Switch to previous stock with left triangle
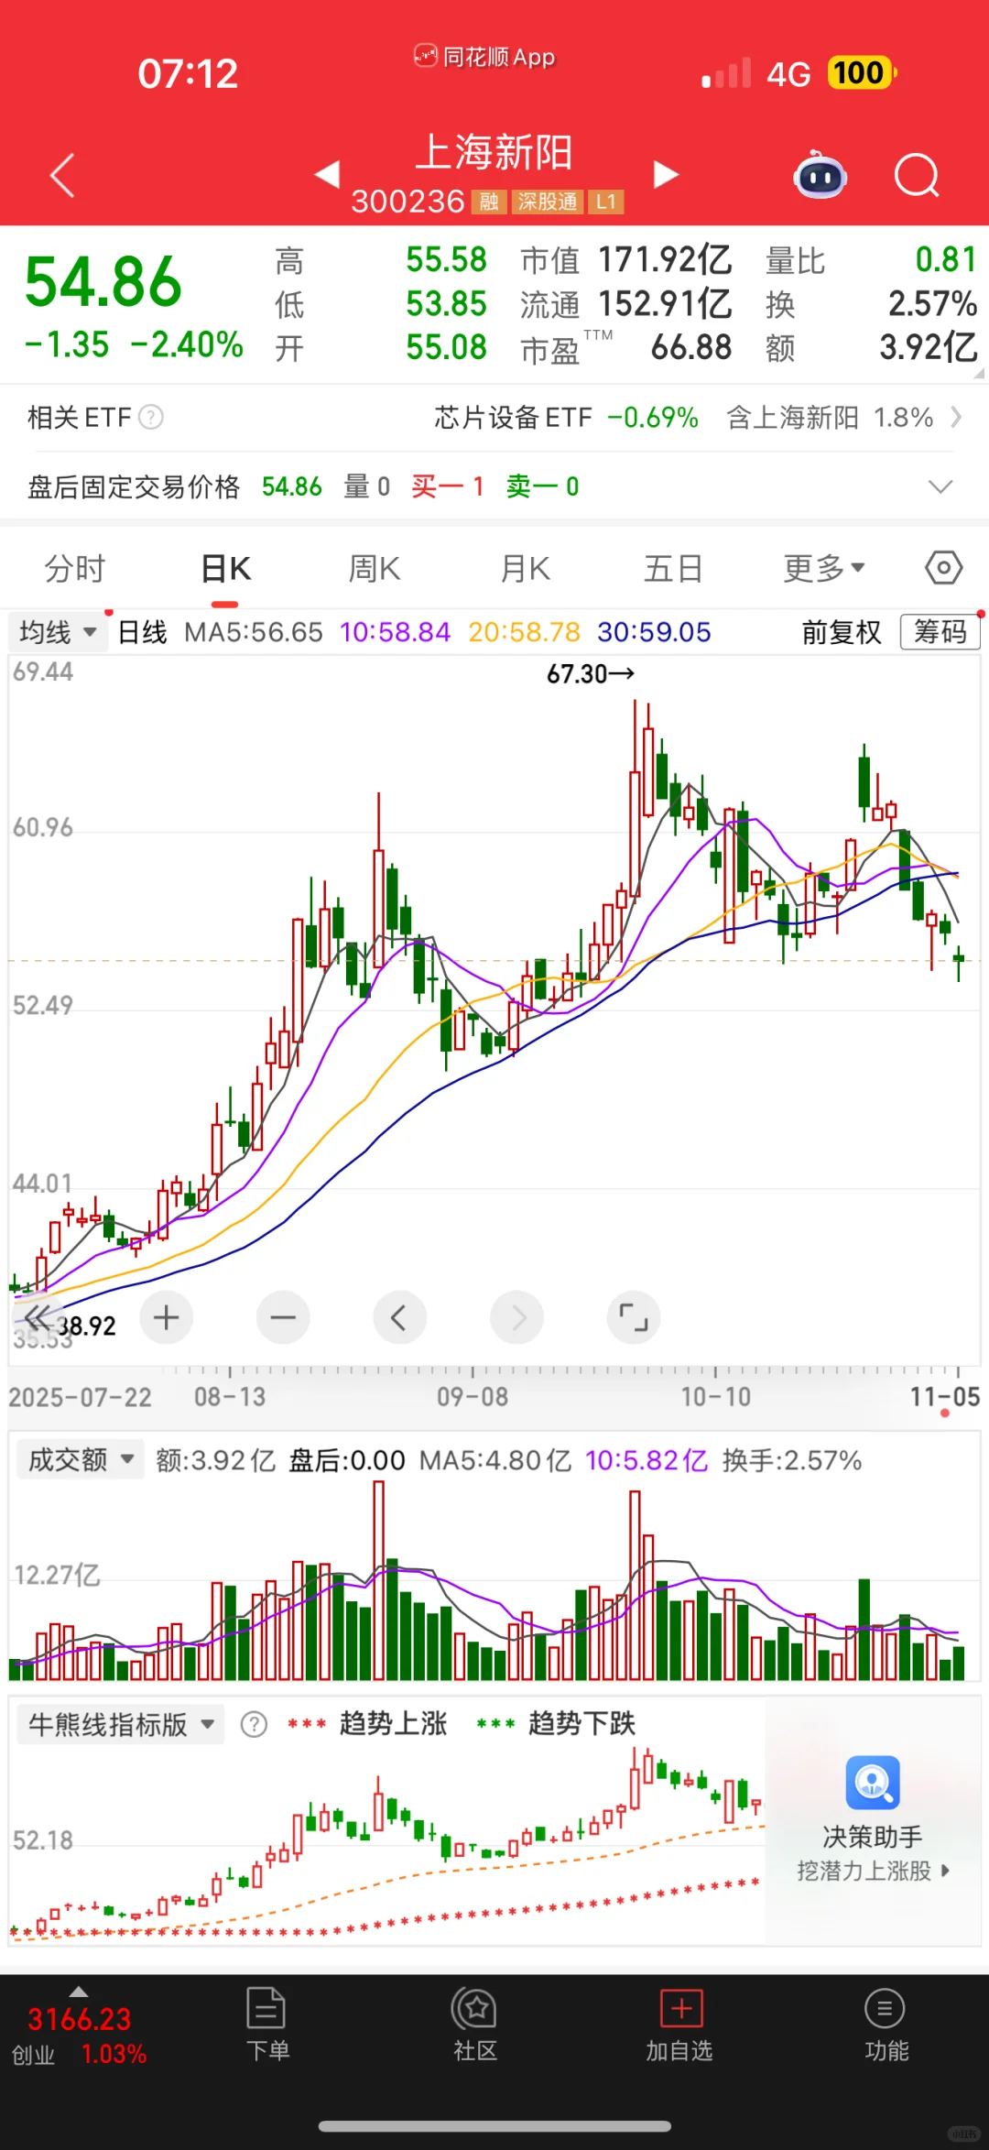Viewport: 989px width, 2150px height. pos(327,174)
